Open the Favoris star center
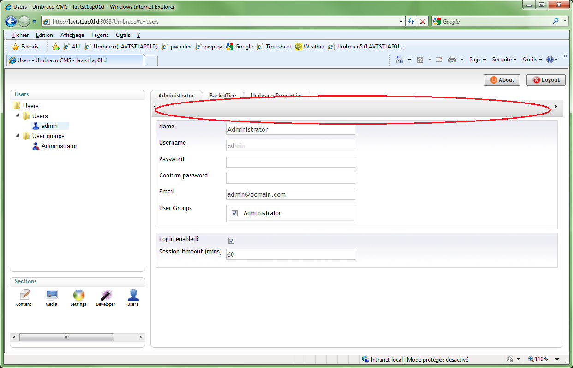This screenshot has width=573, height=368. click(25, 47)
